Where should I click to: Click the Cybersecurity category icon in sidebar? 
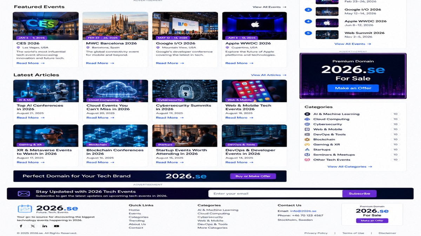click(307, 124)
